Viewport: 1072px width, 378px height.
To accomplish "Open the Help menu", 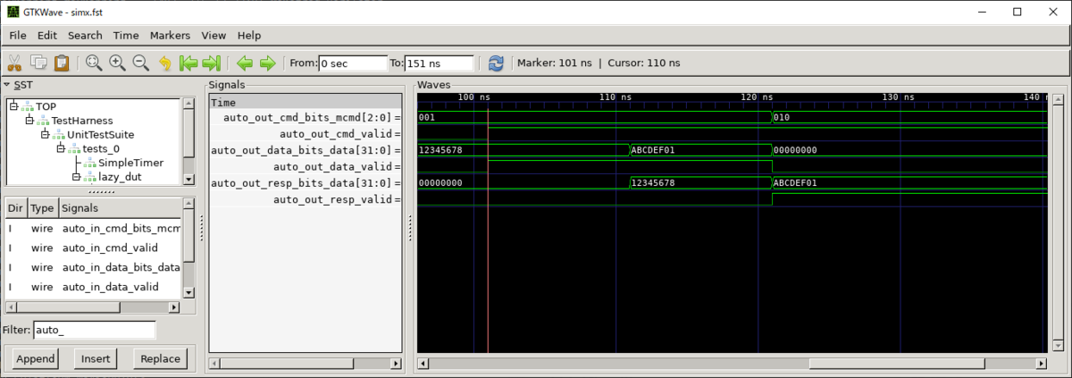I will coord(249,35).
